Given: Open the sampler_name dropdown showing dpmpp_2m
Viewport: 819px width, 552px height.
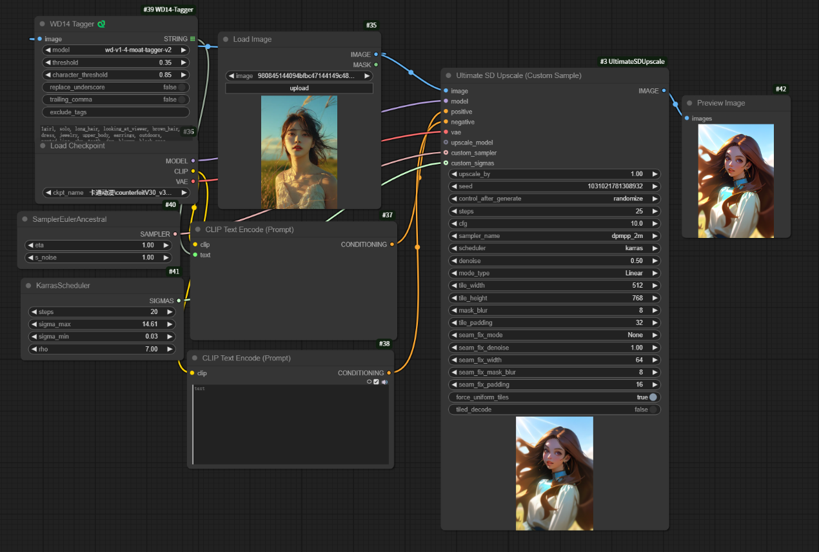Looking at the screenshot, I should [x=555, y=236].
